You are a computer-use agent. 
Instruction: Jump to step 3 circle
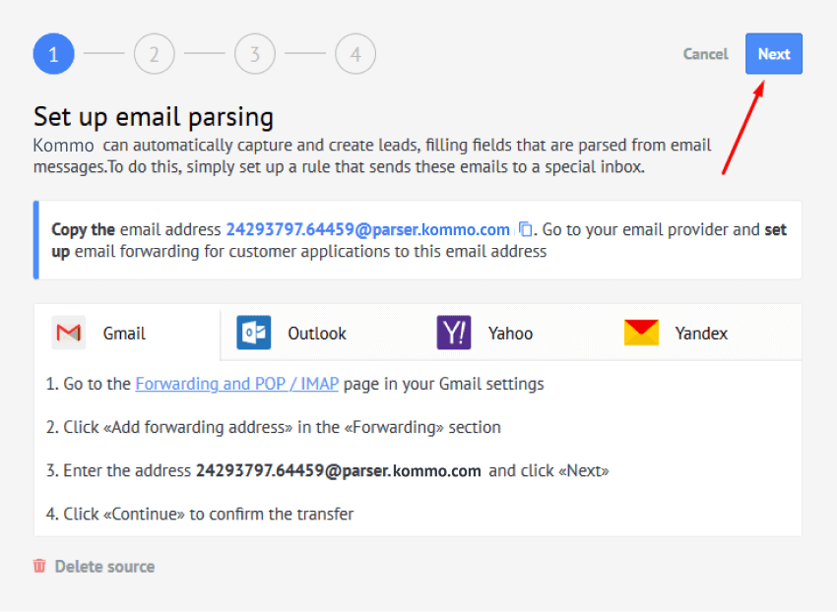click(x=255, y=54)
